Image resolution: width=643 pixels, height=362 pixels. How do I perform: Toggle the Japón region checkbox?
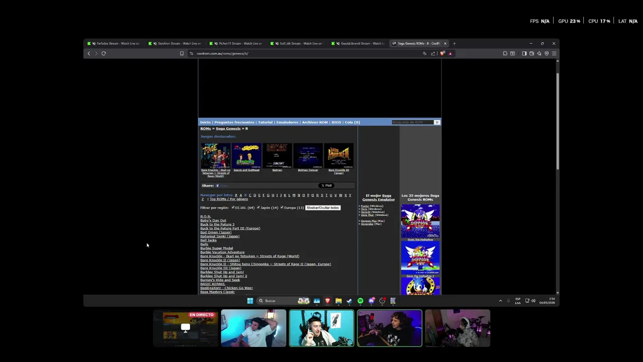[x=258, y=207]
